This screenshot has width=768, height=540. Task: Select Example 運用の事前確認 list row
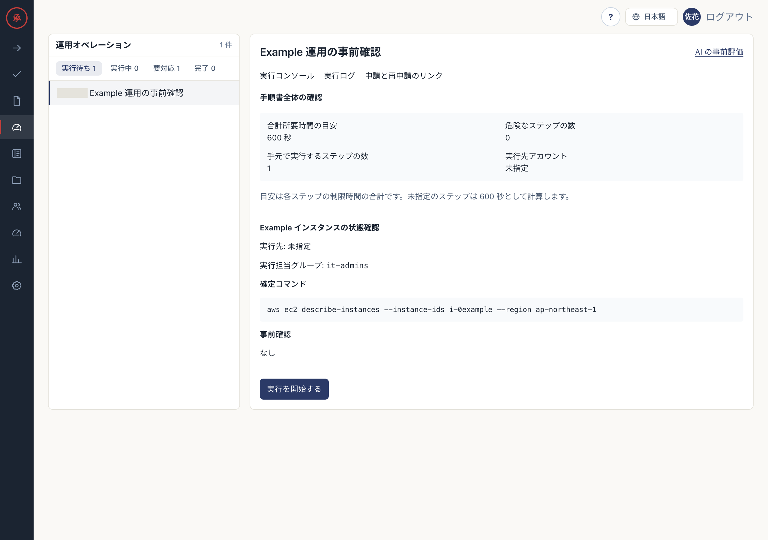(144, 93)
